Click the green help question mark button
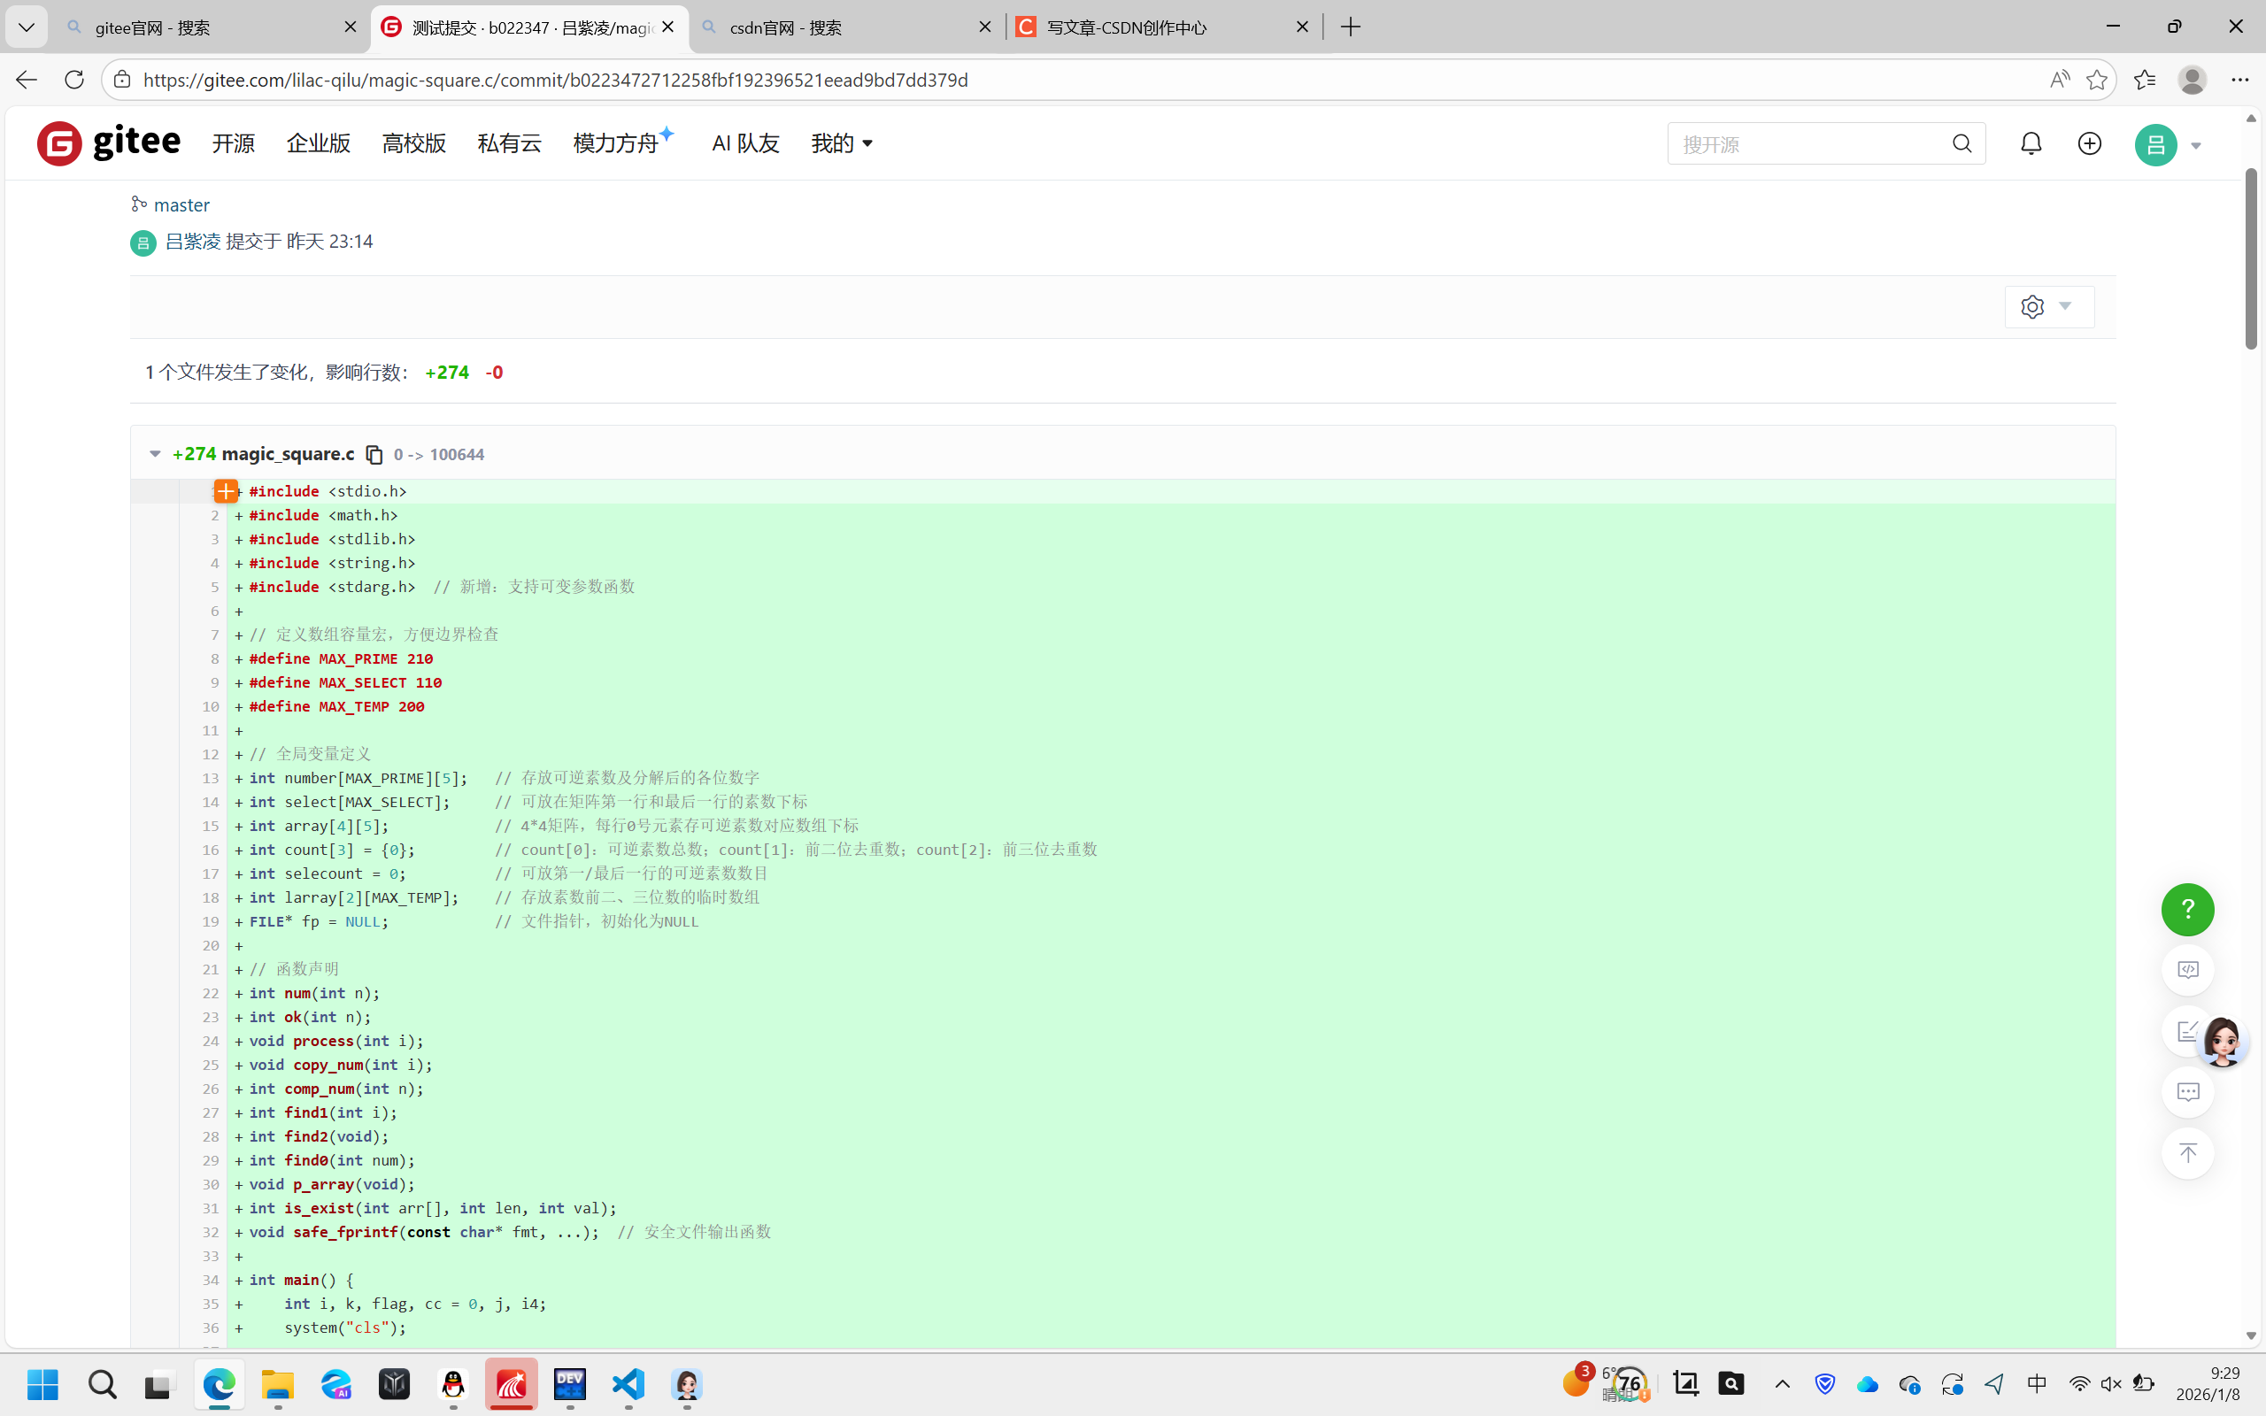 pyautogui.click(x=2187, y=910)
